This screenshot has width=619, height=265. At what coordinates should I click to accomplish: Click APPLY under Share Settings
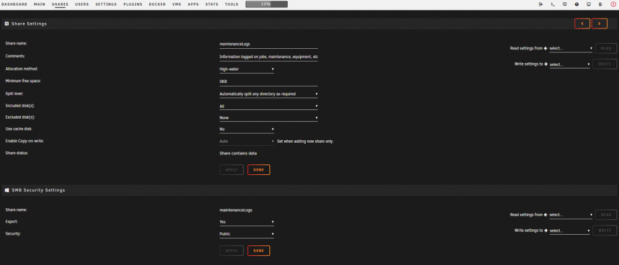click(x=232, y=170)
